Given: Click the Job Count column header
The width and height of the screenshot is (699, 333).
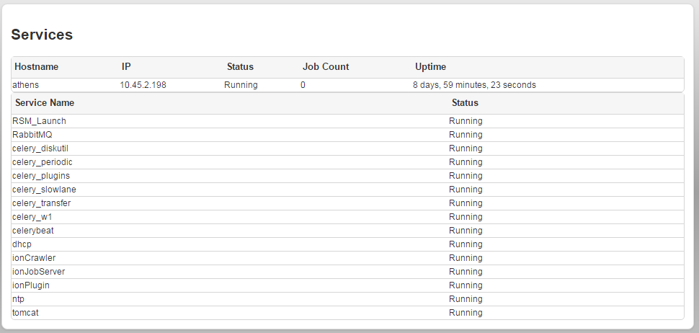Looking at the screenshot, I should [x=325, y=67].
